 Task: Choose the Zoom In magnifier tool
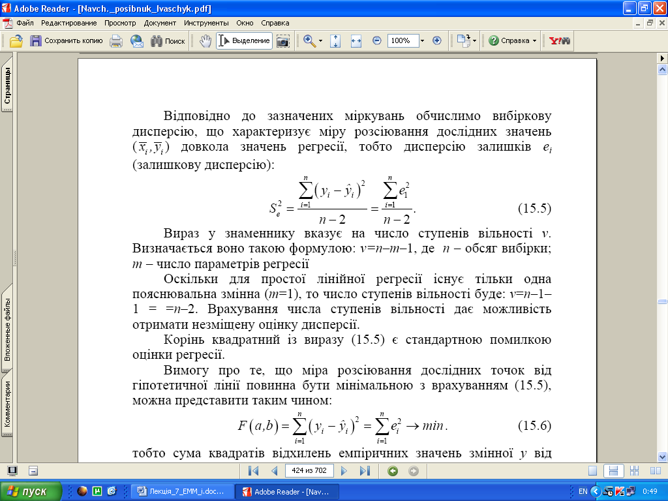point(309,41)
